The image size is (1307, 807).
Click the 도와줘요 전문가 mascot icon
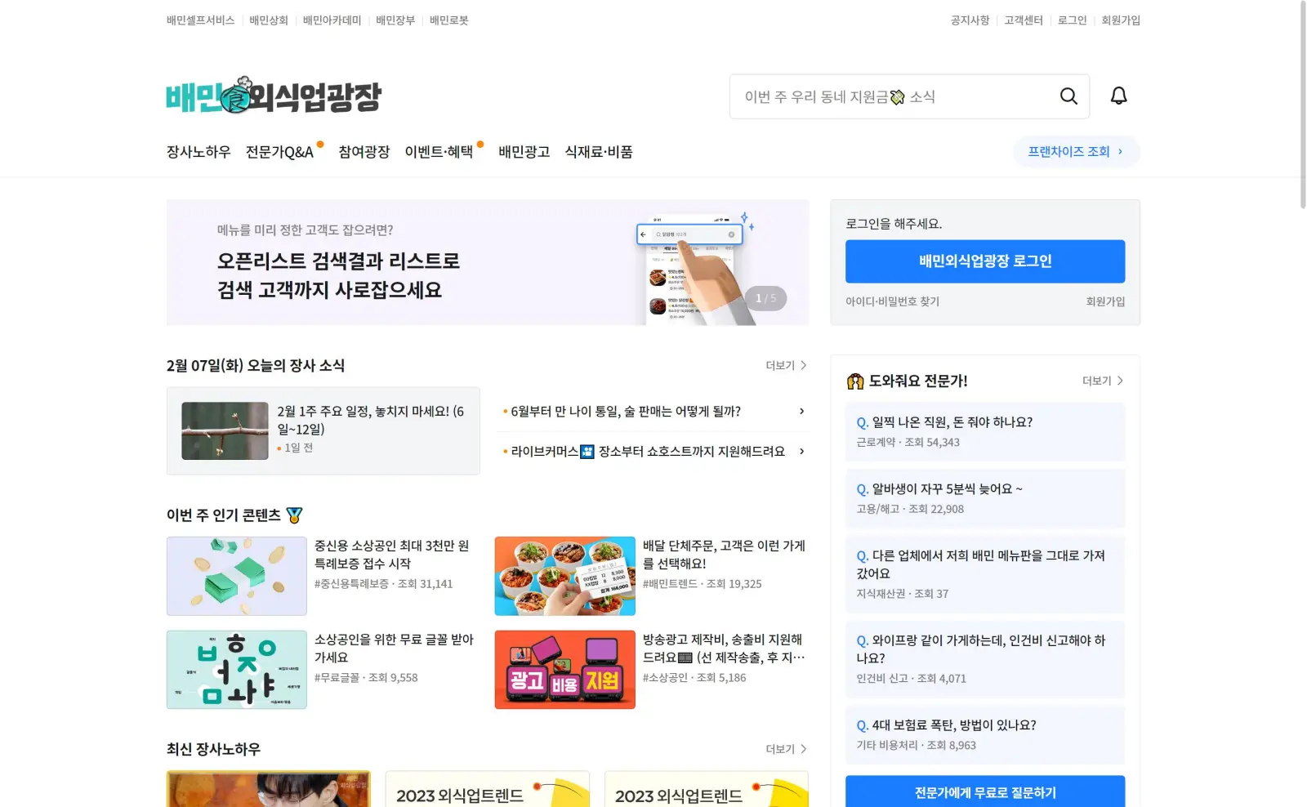(x=855, y=381)
